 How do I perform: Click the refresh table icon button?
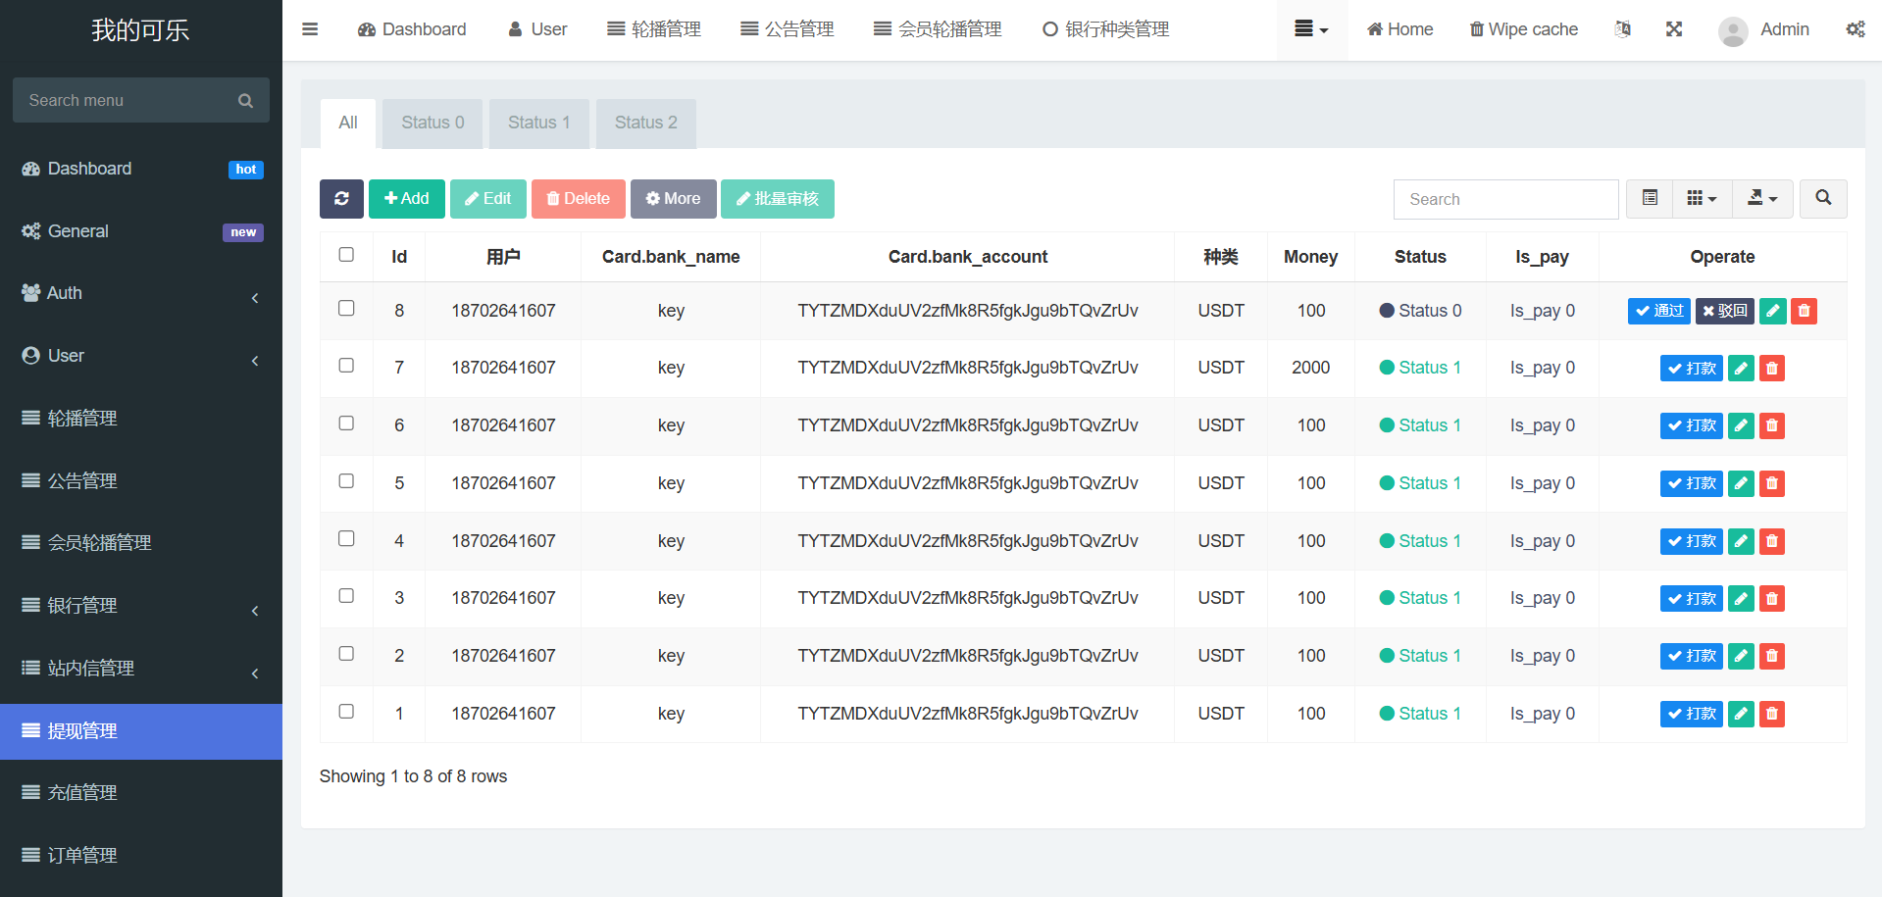click(x=341, y=199)
